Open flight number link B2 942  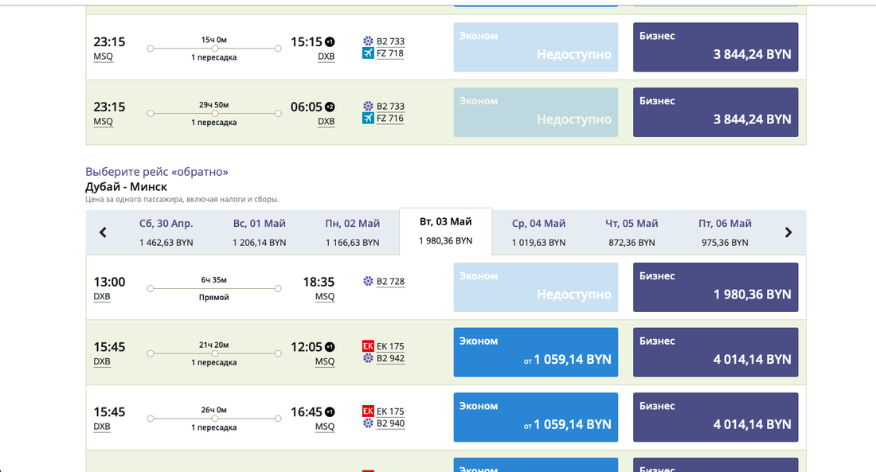tap(390, 358)
